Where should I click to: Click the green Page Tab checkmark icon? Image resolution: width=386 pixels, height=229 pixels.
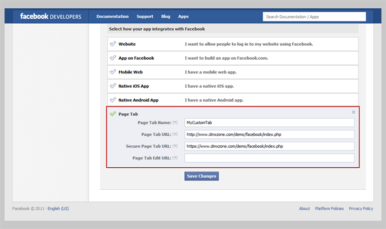coord(112,114)
